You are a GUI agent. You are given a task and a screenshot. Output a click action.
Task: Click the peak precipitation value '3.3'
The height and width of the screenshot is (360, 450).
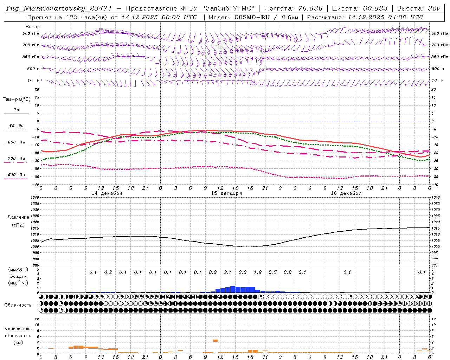[x=243, y=272]
